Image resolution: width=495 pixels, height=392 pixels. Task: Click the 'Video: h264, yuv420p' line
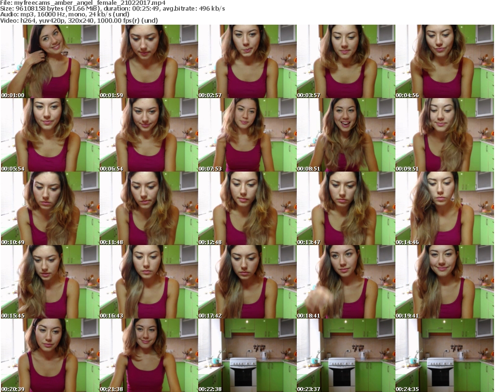[79, 20]
